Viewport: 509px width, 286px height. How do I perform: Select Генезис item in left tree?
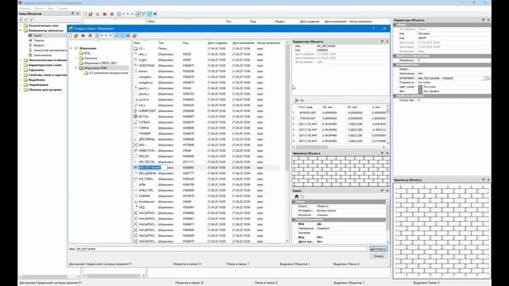39,41
